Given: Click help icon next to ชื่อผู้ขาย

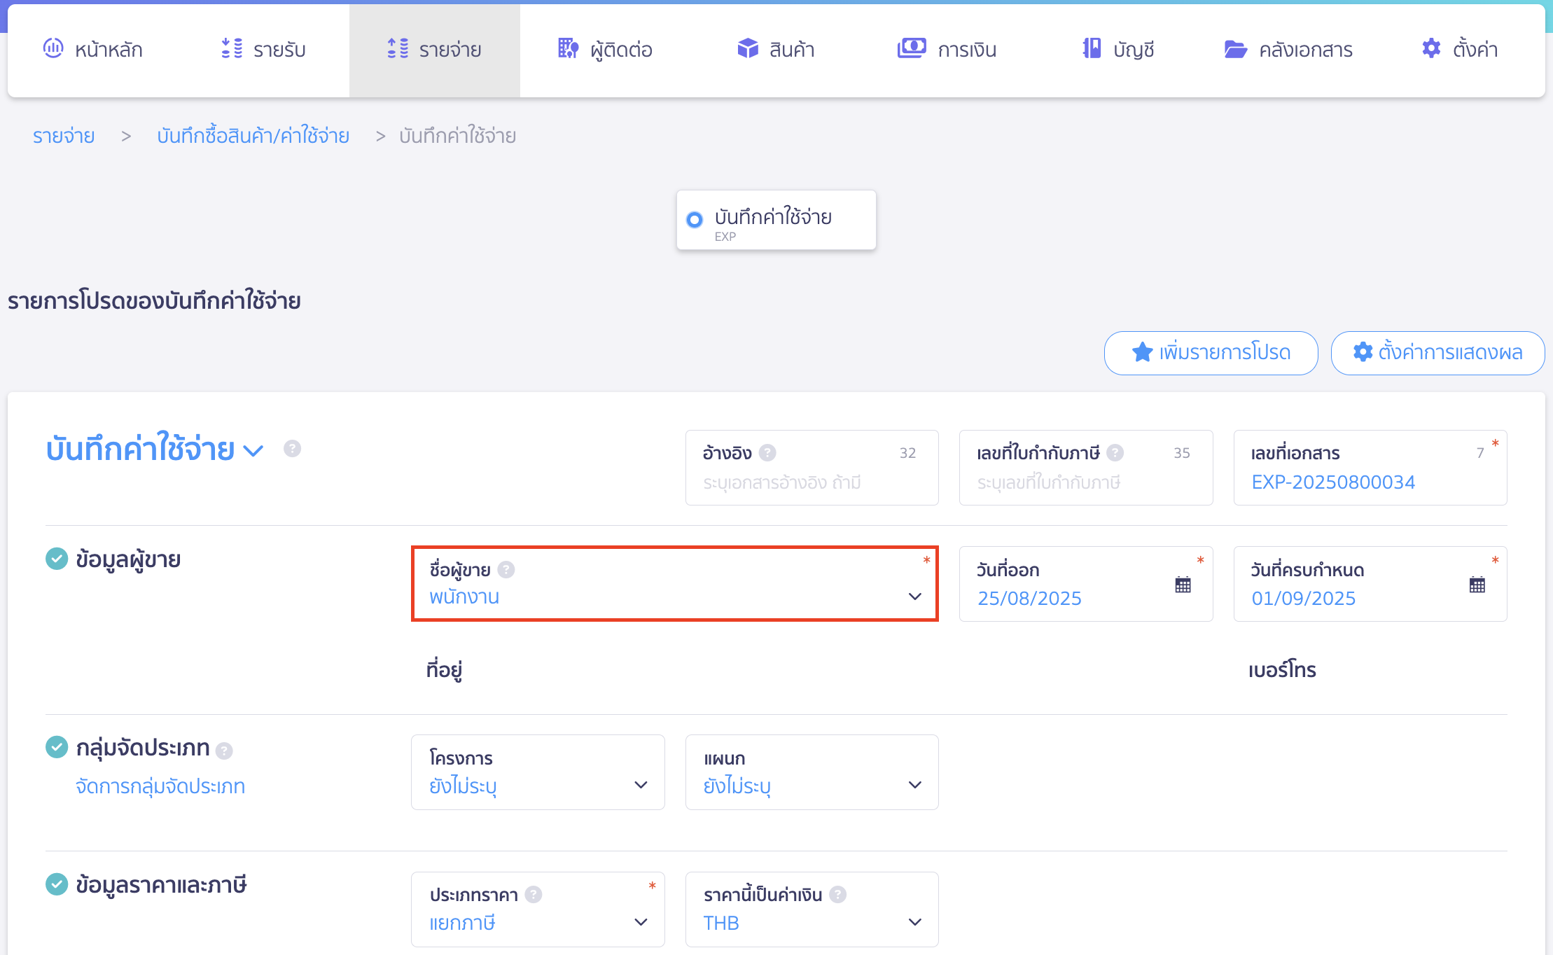Looking at the screenshot, I should click(x=506, y=570).
